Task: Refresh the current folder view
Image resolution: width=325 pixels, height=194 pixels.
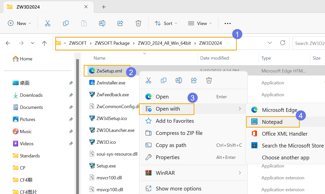Action: click(x=283, y=42)
